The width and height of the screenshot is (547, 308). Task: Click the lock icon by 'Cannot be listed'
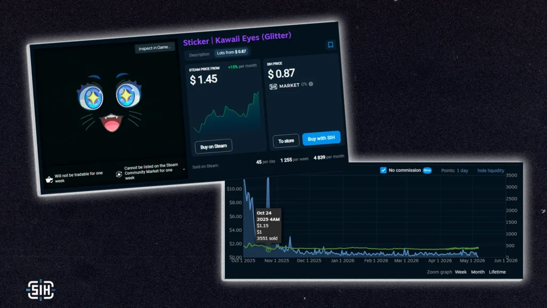click(119, 174)
